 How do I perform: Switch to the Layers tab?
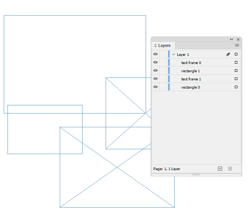point(164,45)
